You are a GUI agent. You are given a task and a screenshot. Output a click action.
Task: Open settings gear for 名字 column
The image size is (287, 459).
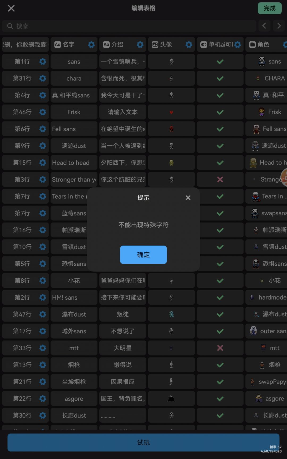[91, 45]
